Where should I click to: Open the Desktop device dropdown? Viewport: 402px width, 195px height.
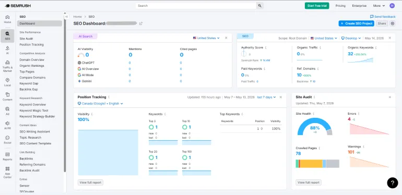coord(351,38)
